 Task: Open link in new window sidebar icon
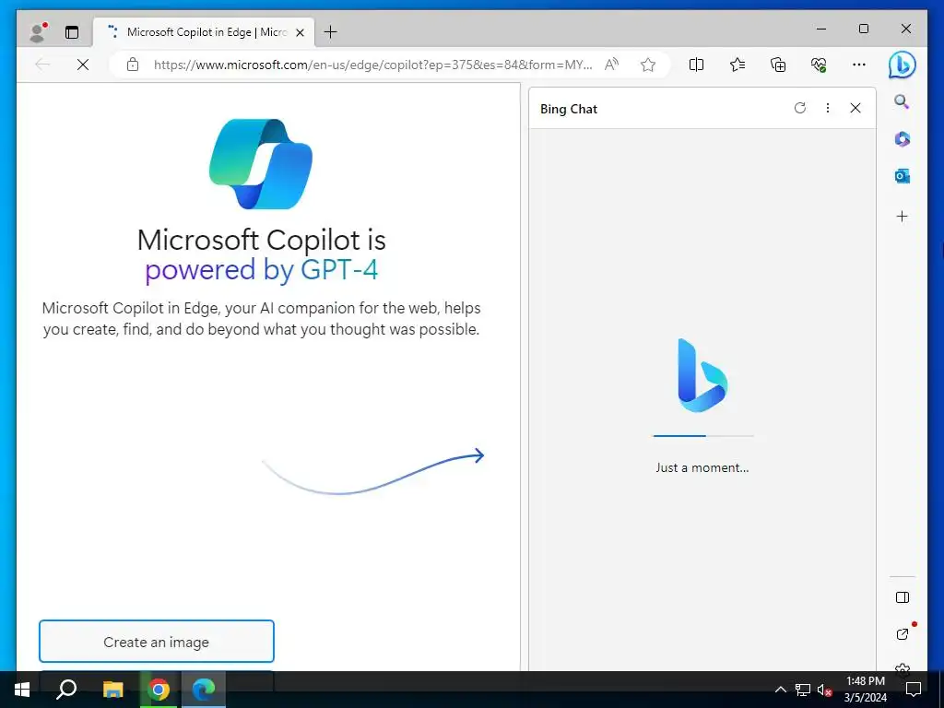pos(902,634)
